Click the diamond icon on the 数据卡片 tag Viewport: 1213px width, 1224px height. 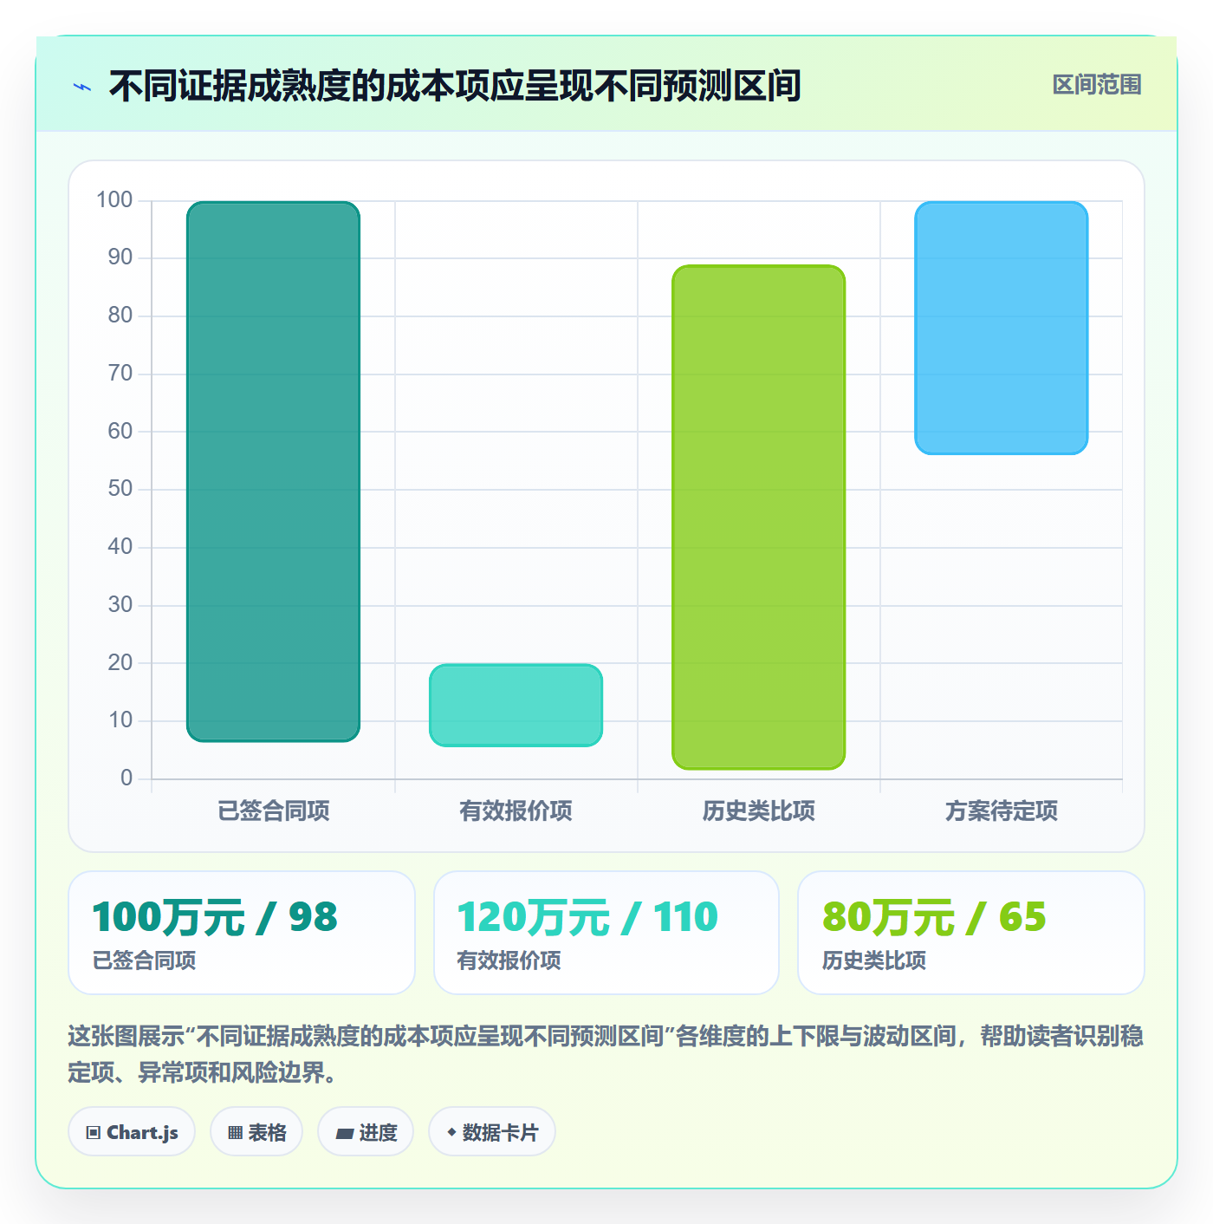pyautogui.click(x=451, y=1132)
